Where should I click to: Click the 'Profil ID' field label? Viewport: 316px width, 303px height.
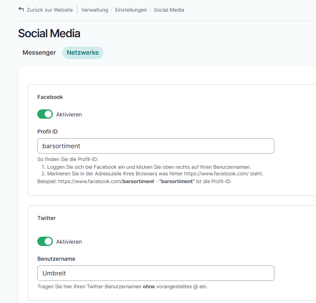(47, 132)
